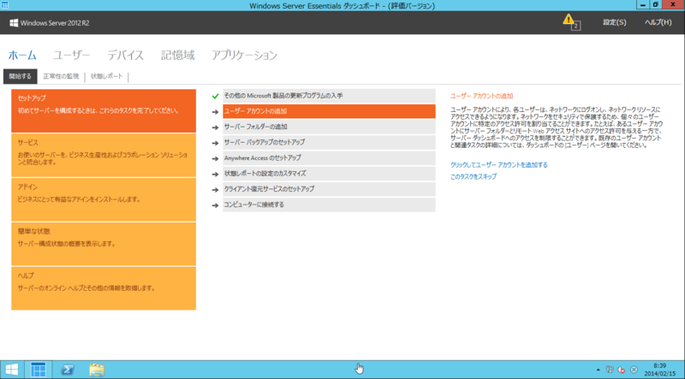Open the alerts warning icon with count 2
Image resolution: width=685 pixels, height=379 pixels.
pyautogui.click(x=571, y=22)
